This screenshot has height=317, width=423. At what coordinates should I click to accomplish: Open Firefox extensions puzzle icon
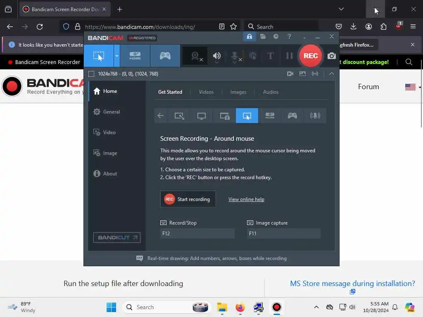coord(383,27)
